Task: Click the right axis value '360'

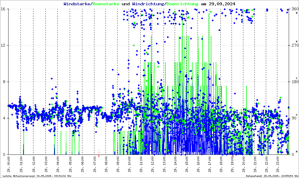Action: click(x=295, y=9)
